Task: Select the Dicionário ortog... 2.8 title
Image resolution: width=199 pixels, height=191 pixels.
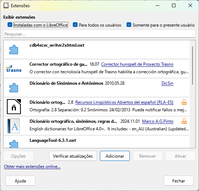Action: pyautogui.click(x=47, y=102)
